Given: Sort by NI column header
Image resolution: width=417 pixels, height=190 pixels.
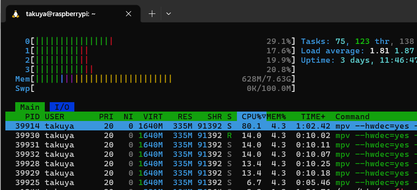Looking at the screenshot, I should 128,117.
